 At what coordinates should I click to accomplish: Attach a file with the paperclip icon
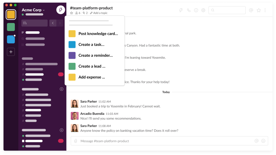tap(76, 141)
